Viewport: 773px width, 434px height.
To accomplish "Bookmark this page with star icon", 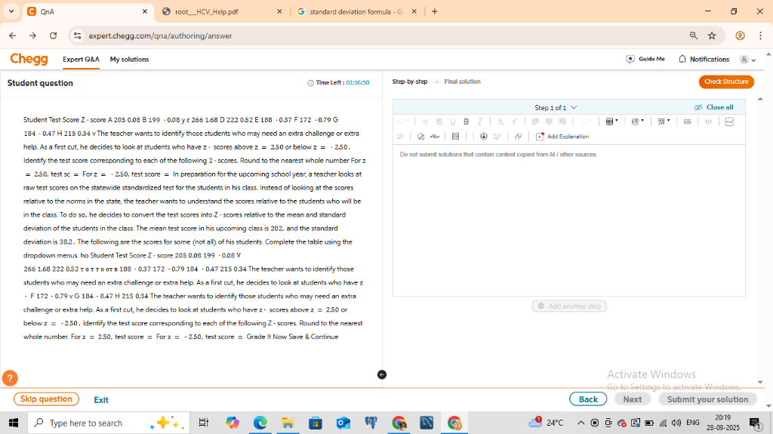I will click(x=712, y=35).
